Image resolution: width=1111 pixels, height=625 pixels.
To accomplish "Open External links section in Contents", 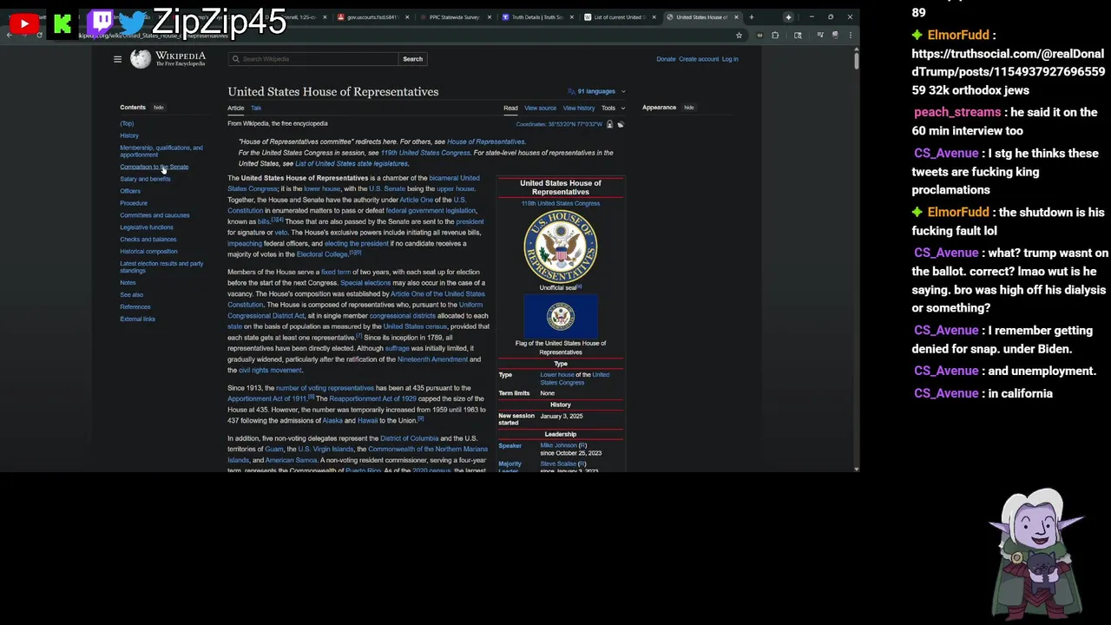I will [137, 319].
